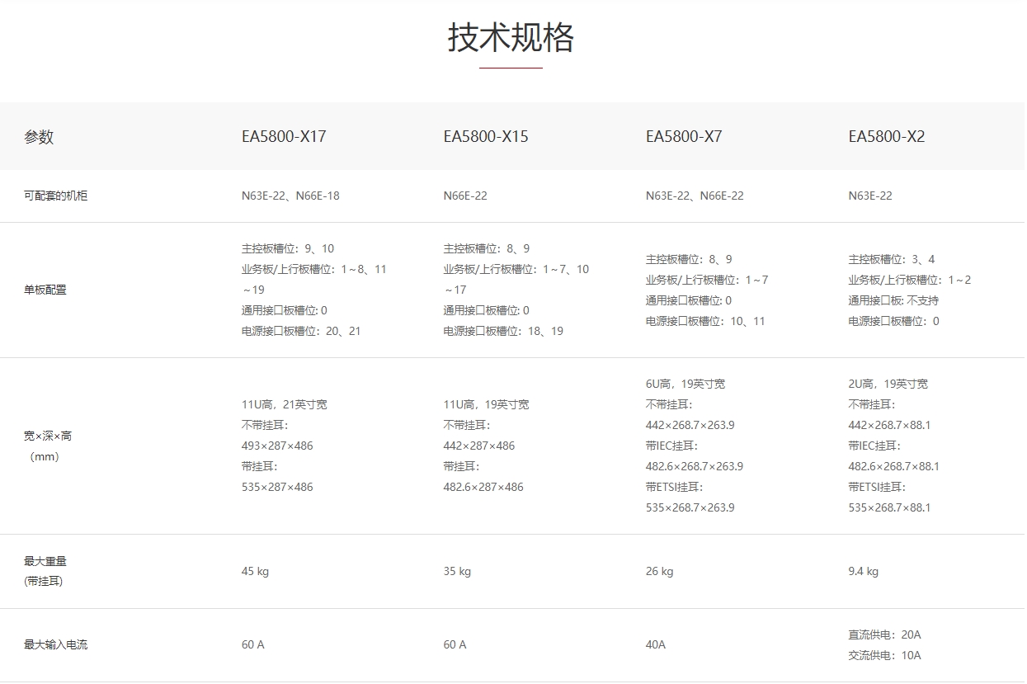The image size is (1027, 684).
Task: Click the 26 kg weight value
Action: tap(659, 572)
